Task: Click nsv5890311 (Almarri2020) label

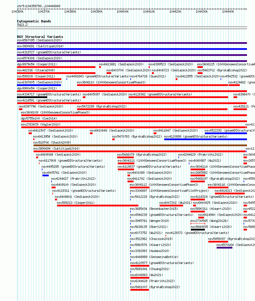Action: [211, 209]
